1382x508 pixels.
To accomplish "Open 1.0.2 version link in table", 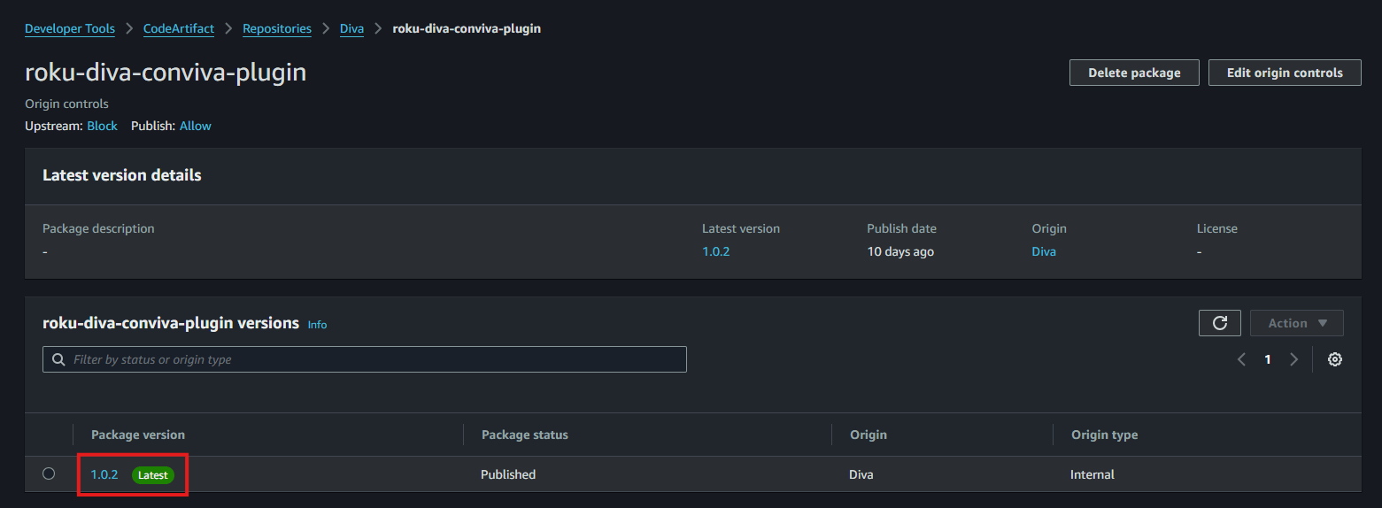I will (x=104, y=474).
